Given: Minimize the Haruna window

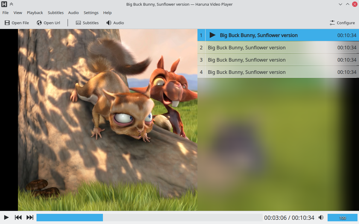Looking at the screenshot, I should pyautogui.click(x=340, y=4).
